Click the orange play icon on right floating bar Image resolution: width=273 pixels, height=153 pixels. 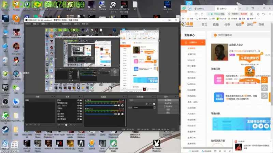click(x=264, y=80)
